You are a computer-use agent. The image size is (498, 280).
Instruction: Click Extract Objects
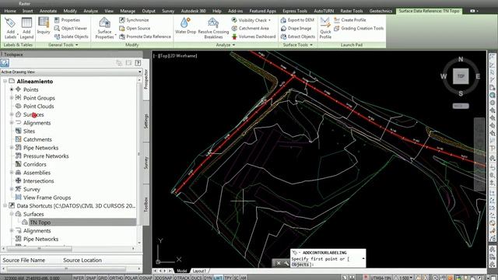(x=297, y=37)
